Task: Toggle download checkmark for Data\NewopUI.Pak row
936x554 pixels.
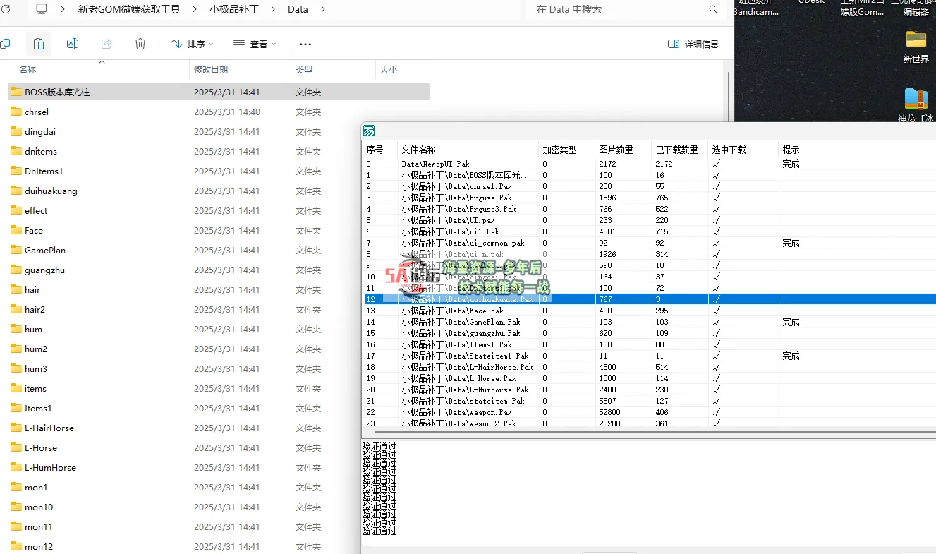Action: click(717, 164)
